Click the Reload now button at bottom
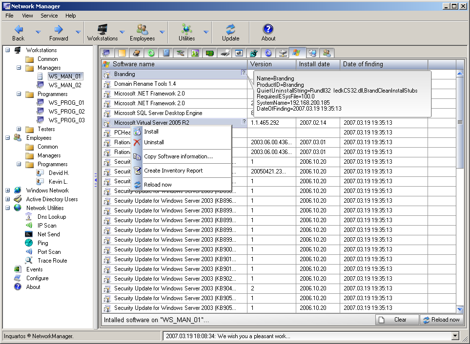 point(442,320)
